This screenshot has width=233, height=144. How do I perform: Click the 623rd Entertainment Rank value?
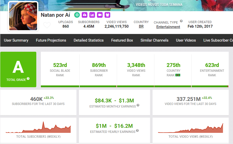click(212, 65)
